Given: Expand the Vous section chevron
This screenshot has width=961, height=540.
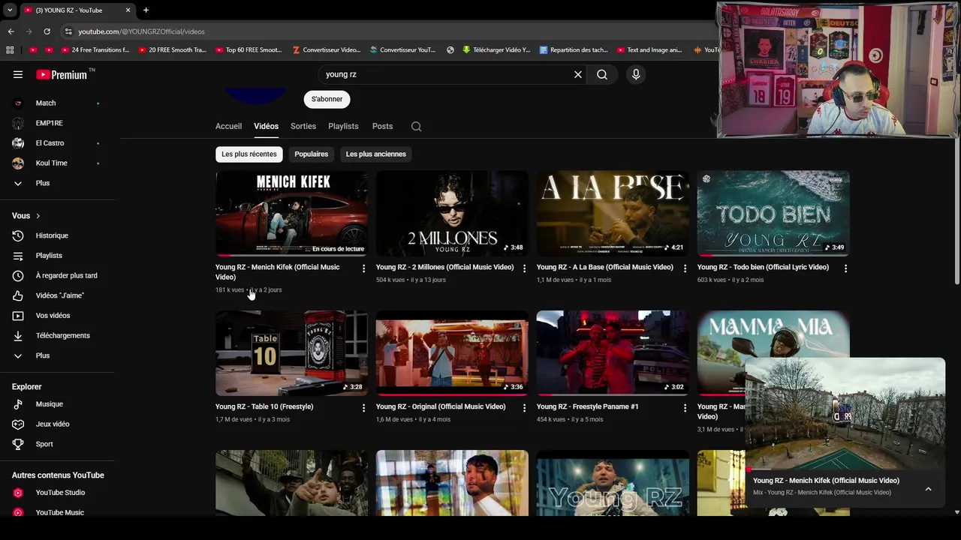Looking at the screenshot, I should click(x=38, y=216).
